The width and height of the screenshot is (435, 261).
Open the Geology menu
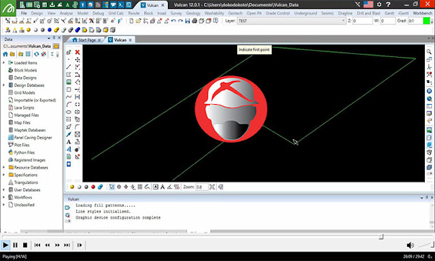193,13
